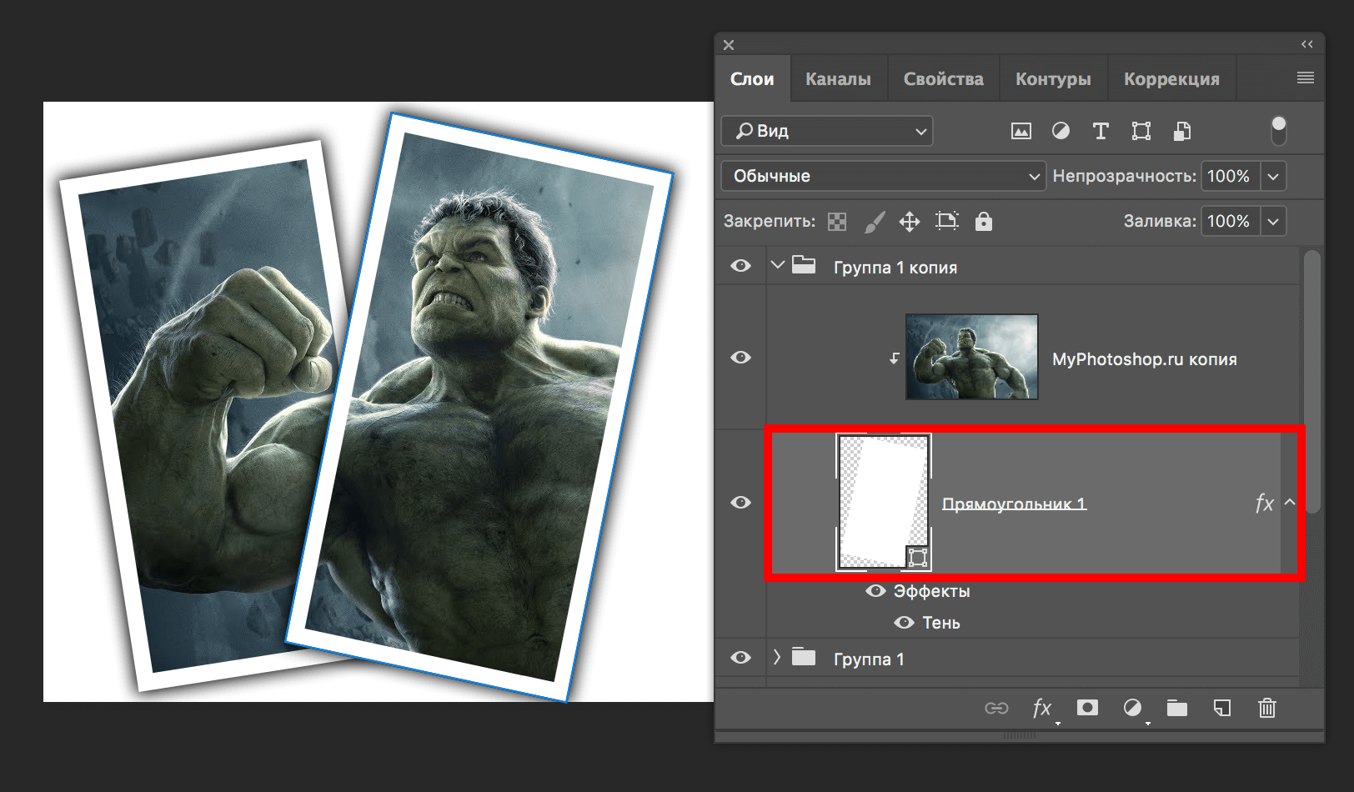
Task: Click the Заливка fill value field
Action: [1229, 221]
